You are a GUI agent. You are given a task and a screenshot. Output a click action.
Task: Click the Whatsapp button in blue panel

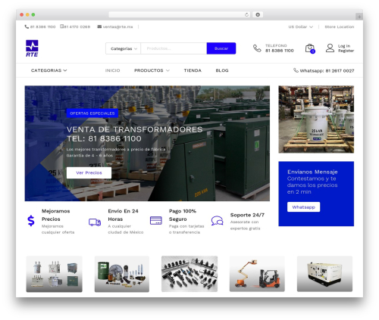click(x=303, y=207)
